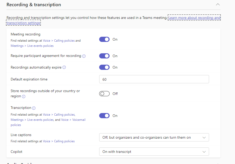
Task: Click Calling policies link under Live captions
Action: click(64, 141)
